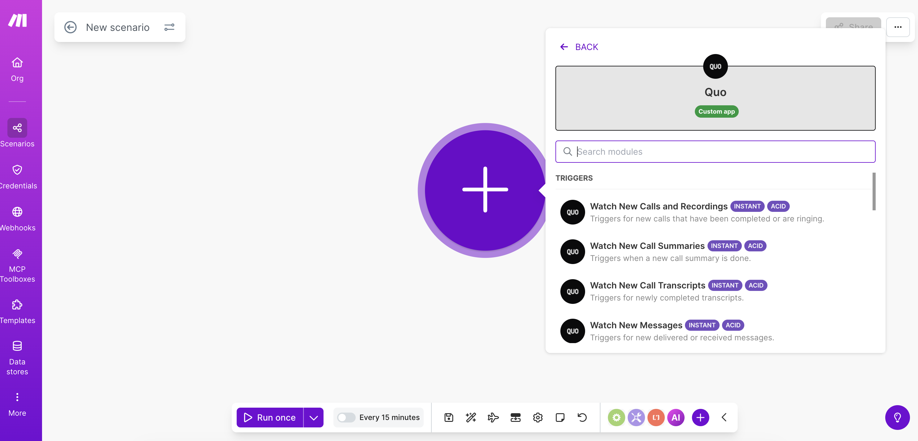Click the explain flow airplane icon
This screenshot has width=918, height=441.
tap(493, 417)
